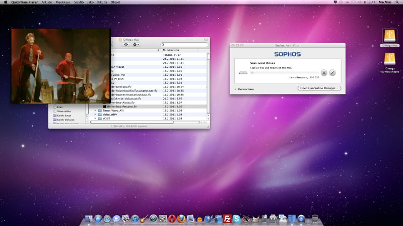Click the QuickTime video window
Viewport: 403px width, 226px height.
coord(61,66)
